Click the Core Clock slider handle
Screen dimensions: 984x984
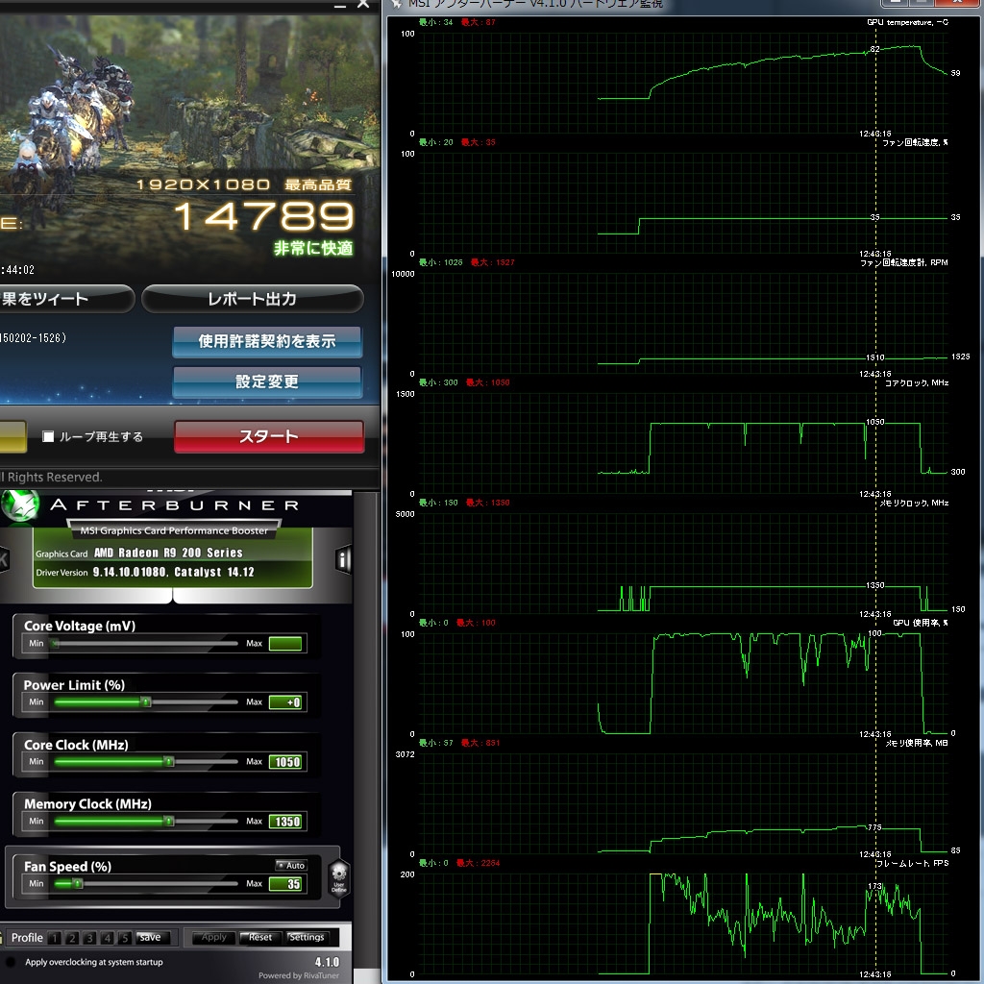click(169, 761)
